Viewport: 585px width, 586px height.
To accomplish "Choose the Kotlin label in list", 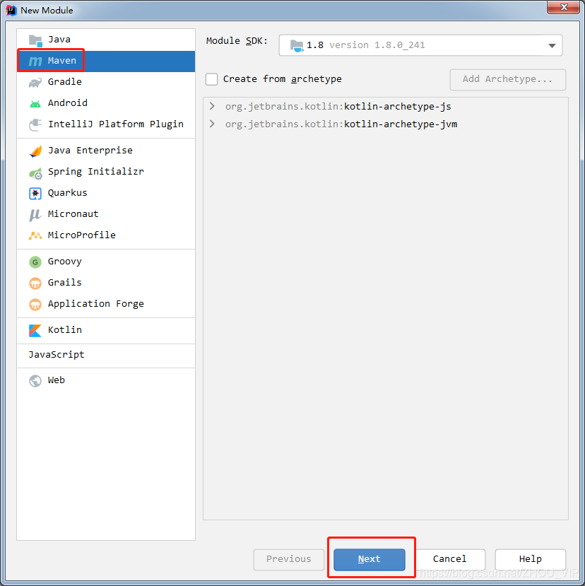I will coord(64,330).
